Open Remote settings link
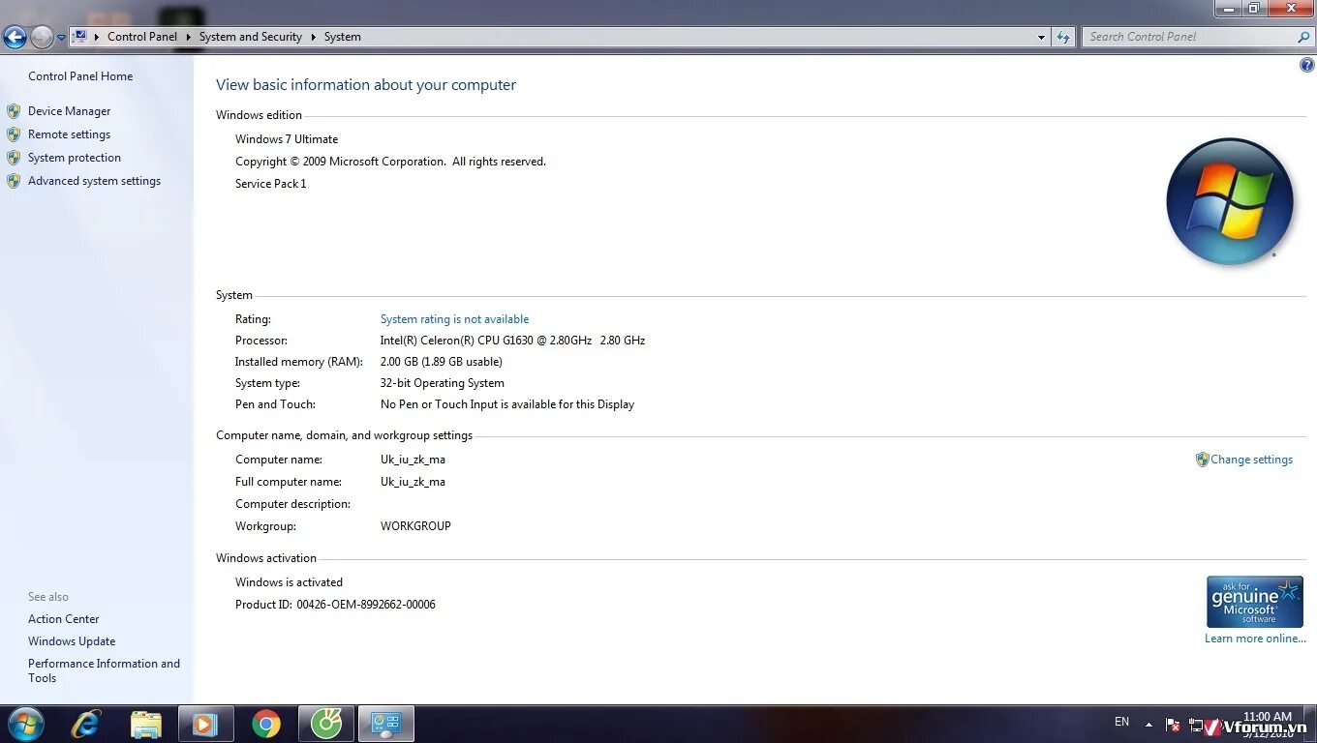Viewport: 1317px width, 743px height. (x=69, y=134)
